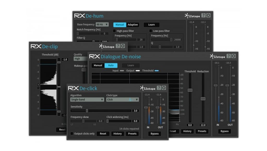Screen dimensions: 267x151
Task: Click the Click widening slider handle
Action: (107, 121)
